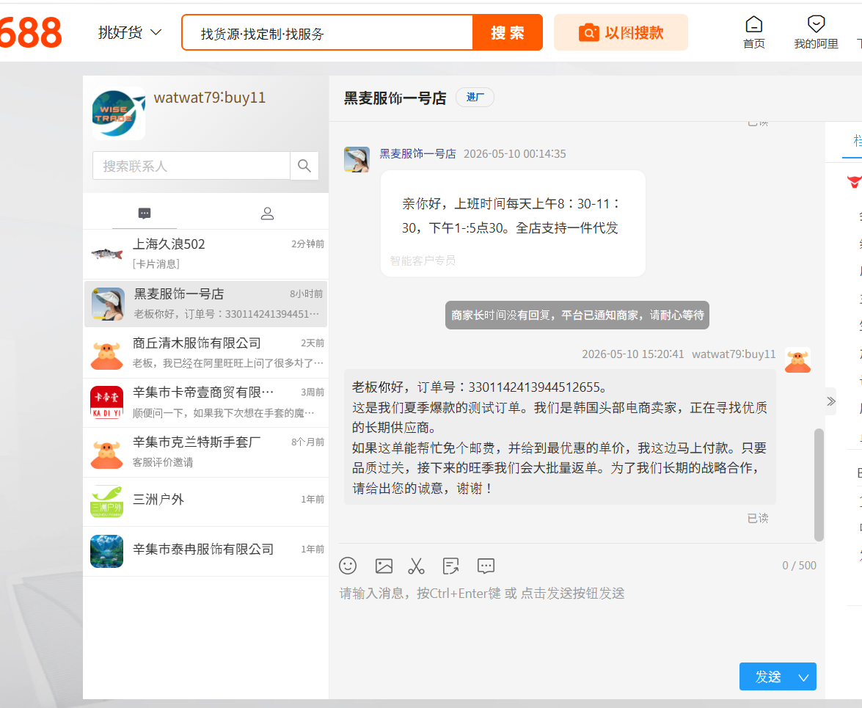
Task: Click the orange 搜索 search button
Action: click(508, 32)
